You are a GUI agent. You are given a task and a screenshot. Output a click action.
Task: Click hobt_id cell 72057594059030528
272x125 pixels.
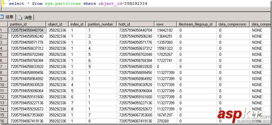coord(136,85)
